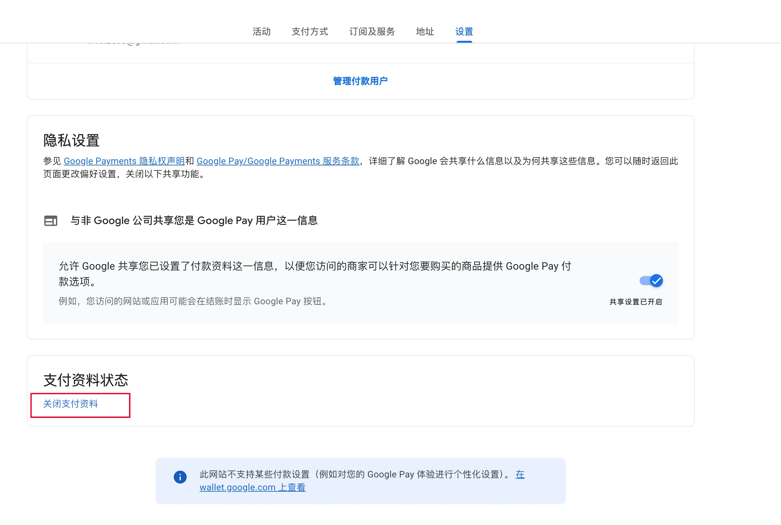Click the card icon beside sharing heading

click(51, 221)
